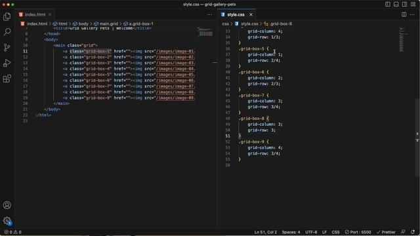Click the closing </html> tag
Viewport: 420px width, 236px height.
pos(43,115)
